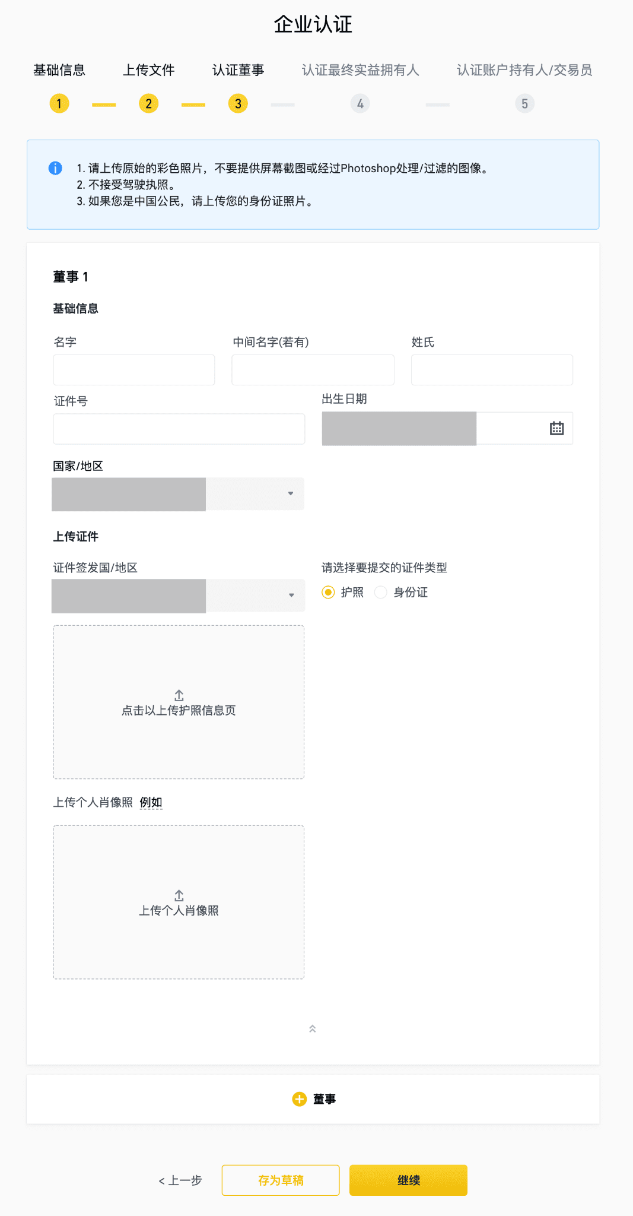Go to step 2 circle
The image size is (633, 1216).
[148, 104]
